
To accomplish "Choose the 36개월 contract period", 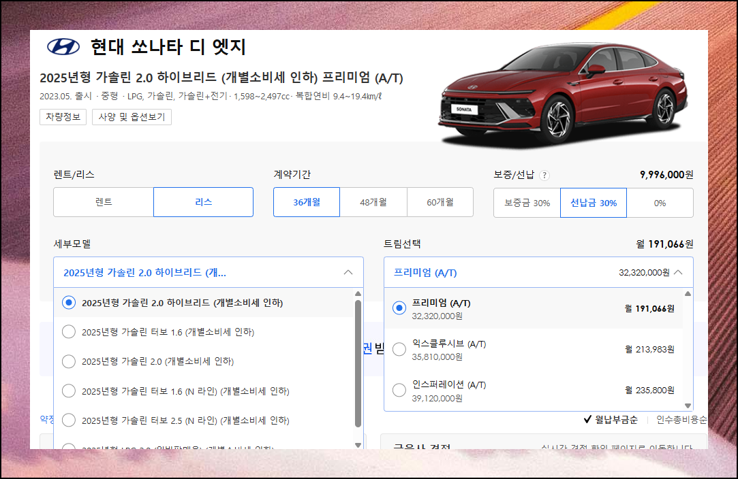I will [307, 202].
